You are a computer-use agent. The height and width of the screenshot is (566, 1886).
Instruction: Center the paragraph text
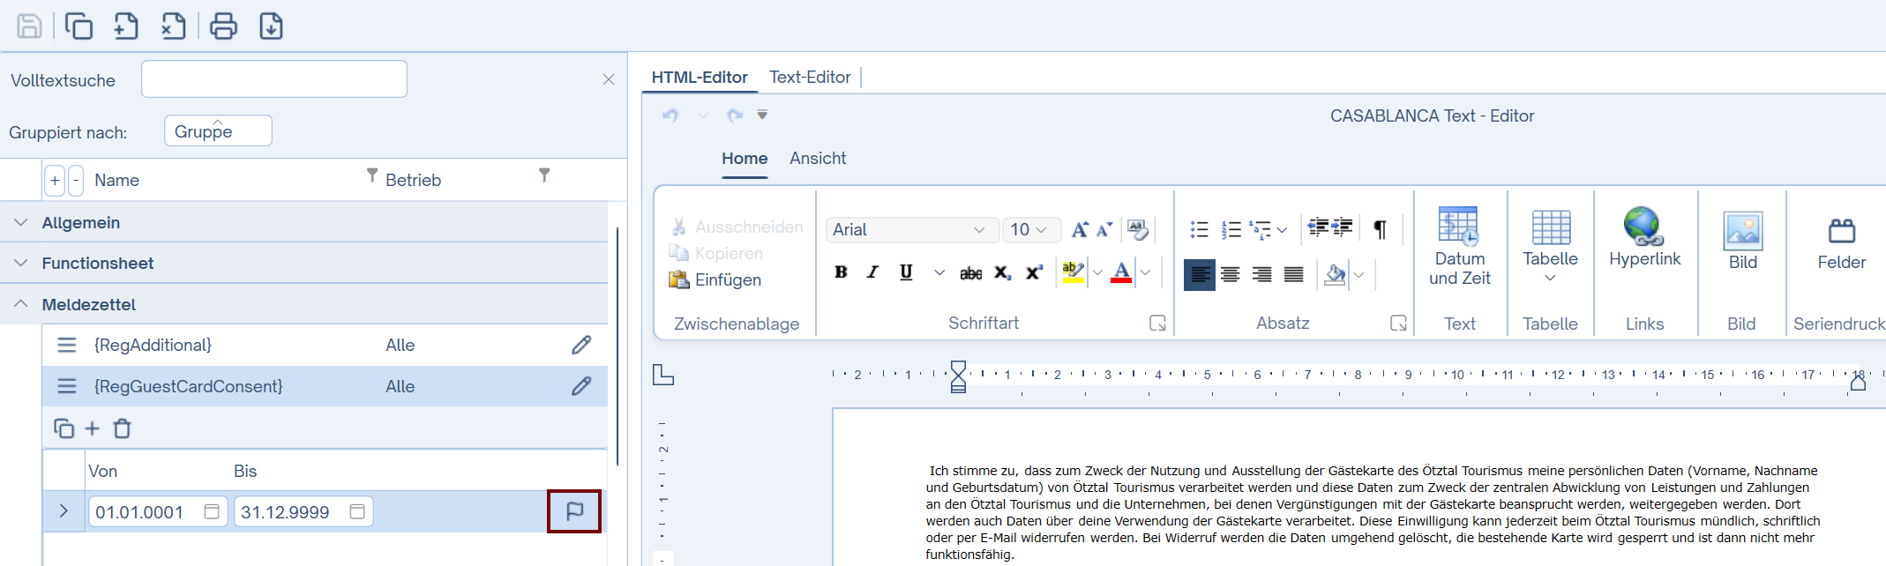pyautogui.click(x=1231, y=275)
